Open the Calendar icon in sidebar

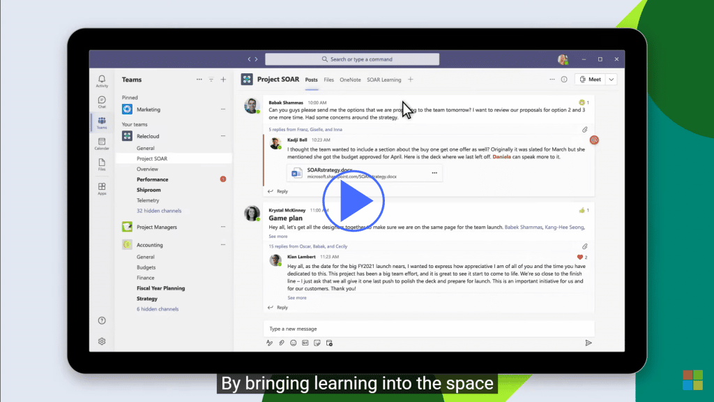(x=102, y=144)
